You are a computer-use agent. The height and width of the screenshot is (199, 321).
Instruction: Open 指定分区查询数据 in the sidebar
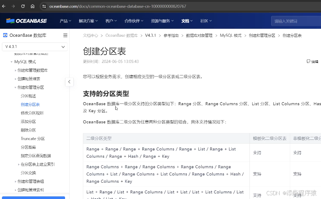pos(36,156)
